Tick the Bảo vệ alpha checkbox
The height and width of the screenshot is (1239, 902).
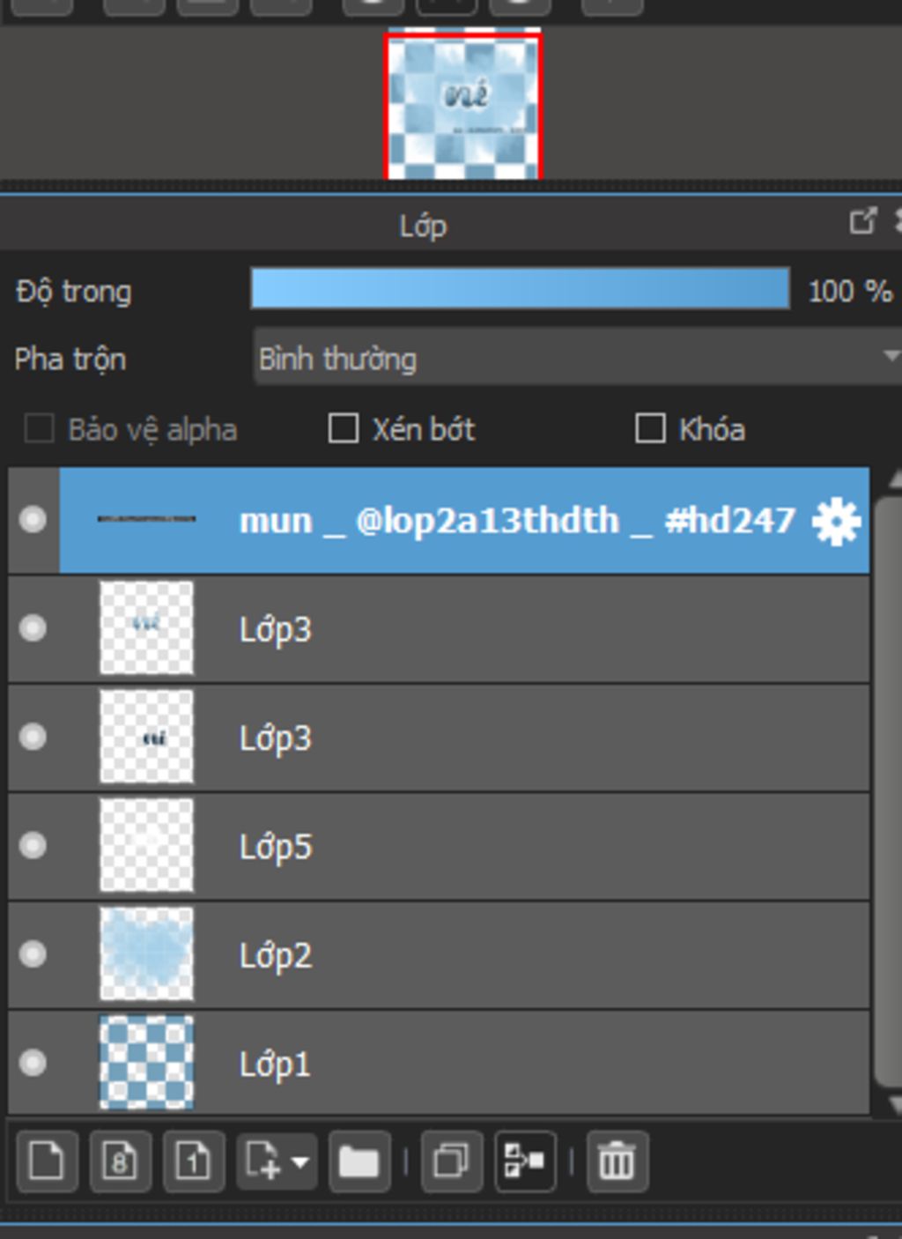click(x=39, y=429)
